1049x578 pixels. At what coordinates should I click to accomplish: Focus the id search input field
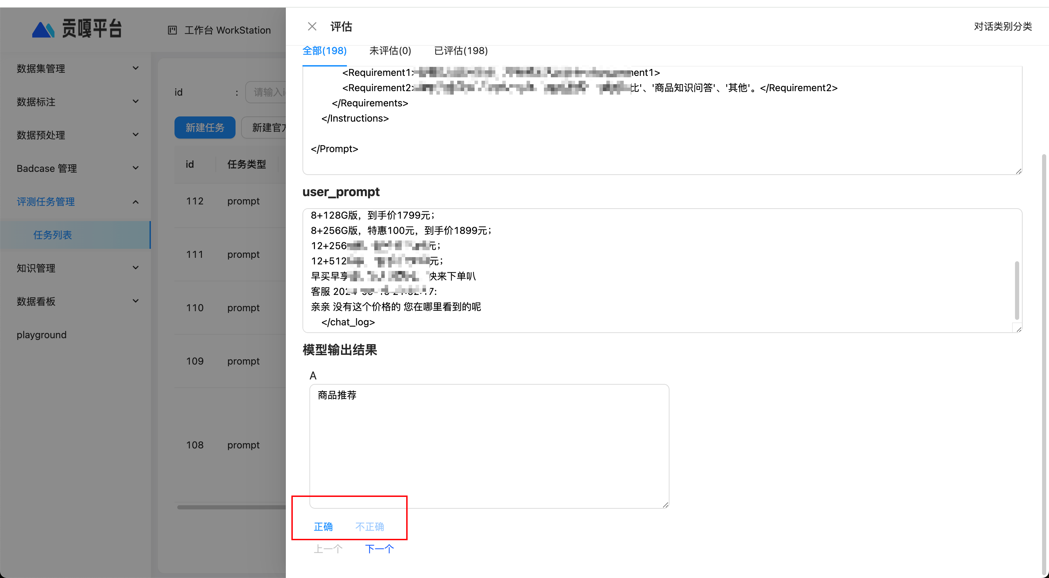click(265, 92)
